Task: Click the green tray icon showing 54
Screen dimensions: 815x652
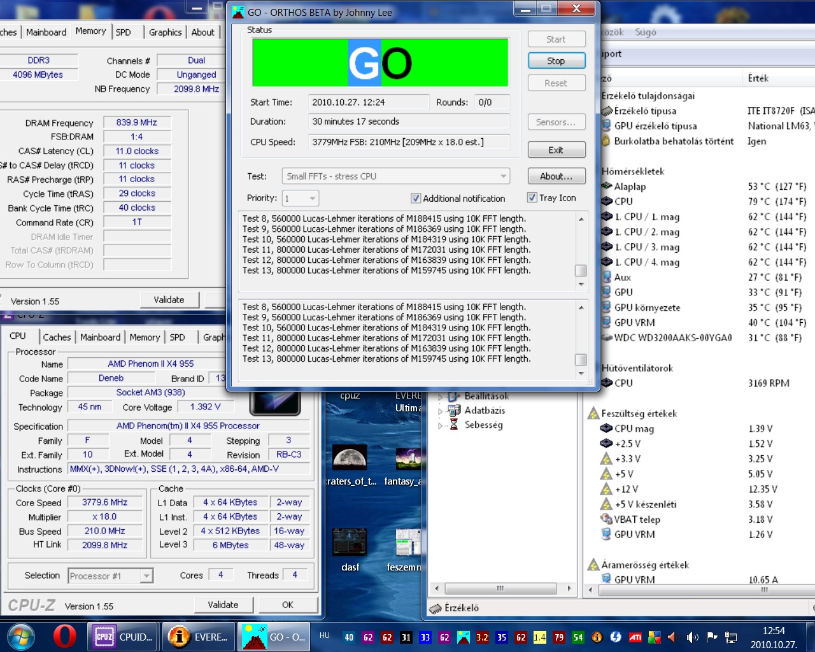Action: tap(578, 637)
